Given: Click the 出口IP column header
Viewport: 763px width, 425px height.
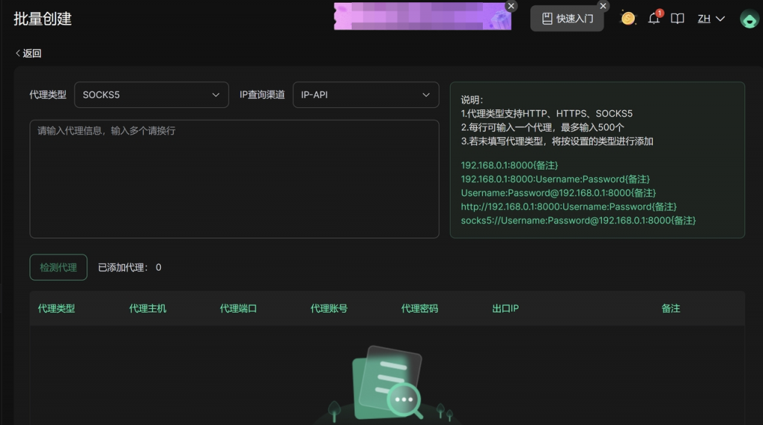Looking at the screenshot, I should (x=505, y=308).
